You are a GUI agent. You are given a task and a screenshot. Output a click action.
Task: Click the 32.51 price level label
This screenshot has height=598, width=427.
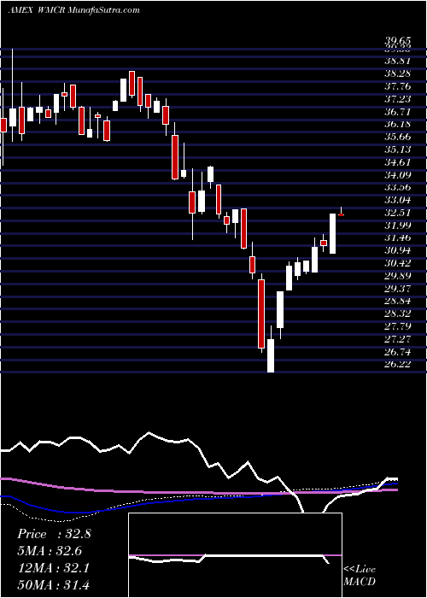(x=397, y=213)
